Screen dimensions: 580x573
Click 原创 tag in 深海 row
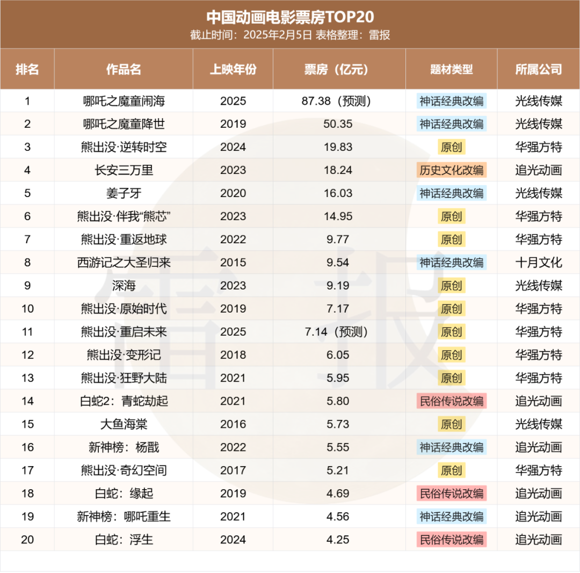[451, 286]
